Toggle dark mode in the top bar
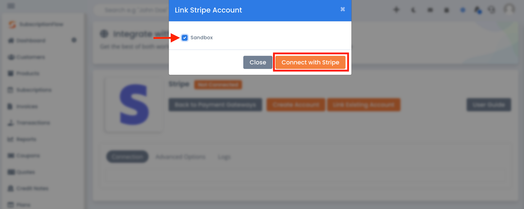 [413, 10]
